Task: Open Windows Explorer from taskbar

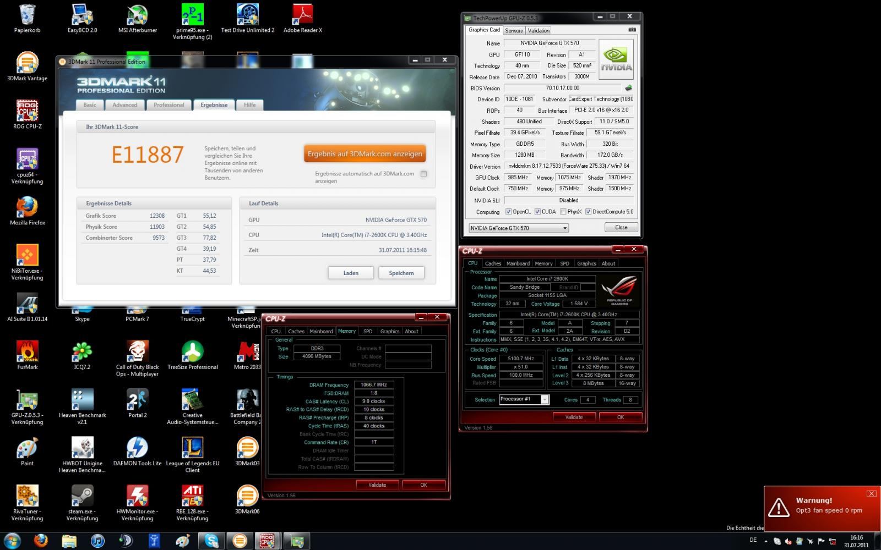Action: [x=69, y=541]
